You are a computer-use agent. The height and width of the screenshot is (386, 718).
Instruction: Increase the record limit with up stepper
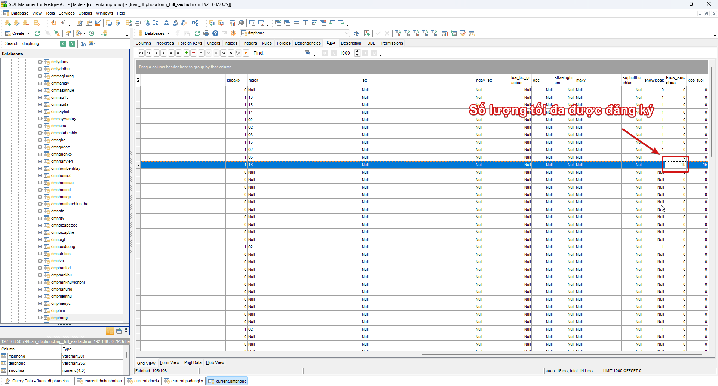point(358,51)
